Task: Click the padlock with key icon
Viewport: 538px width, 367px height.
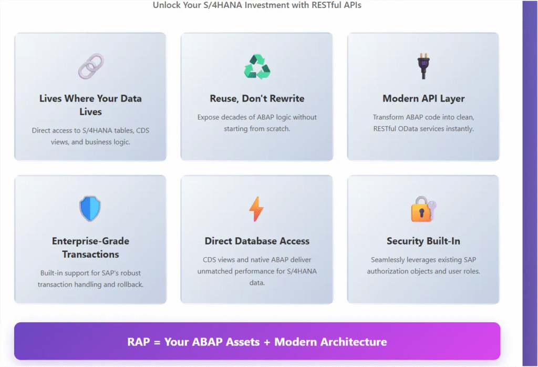Action: [423, 209]
